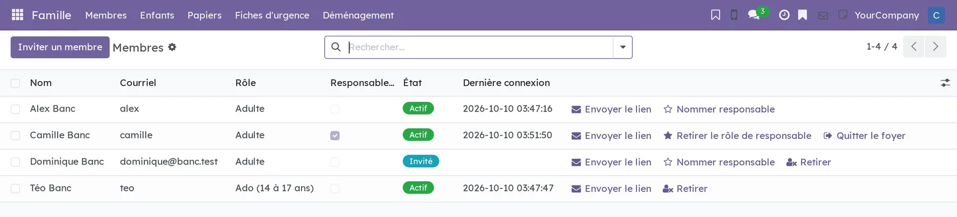Click Retirer for Dominique Banc

pyautogui.click(x=809, y=162)
